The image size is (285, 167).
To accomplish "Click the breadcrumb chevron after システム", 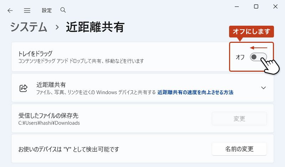I will (x=57, y=27).
